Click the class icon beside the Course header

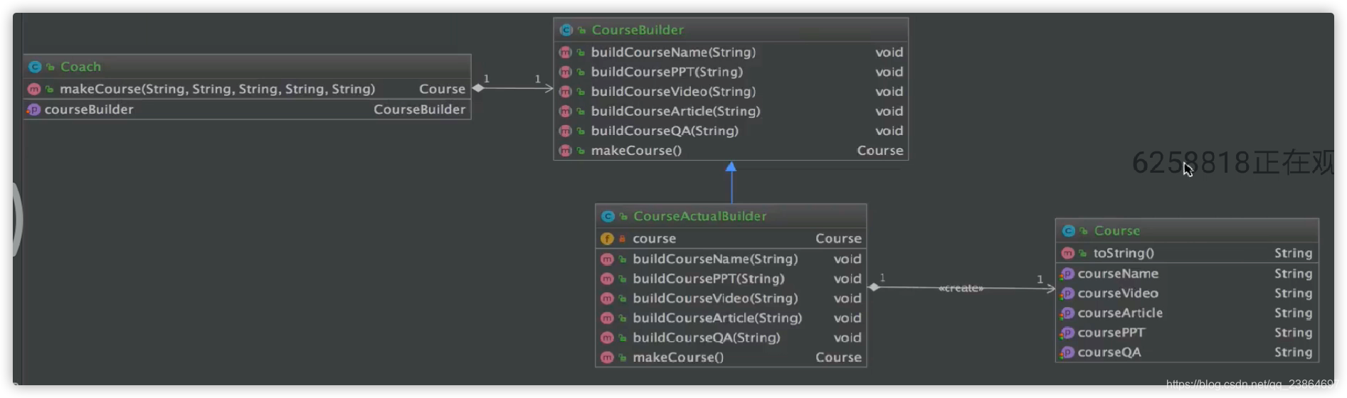(x=1068, y=231)
